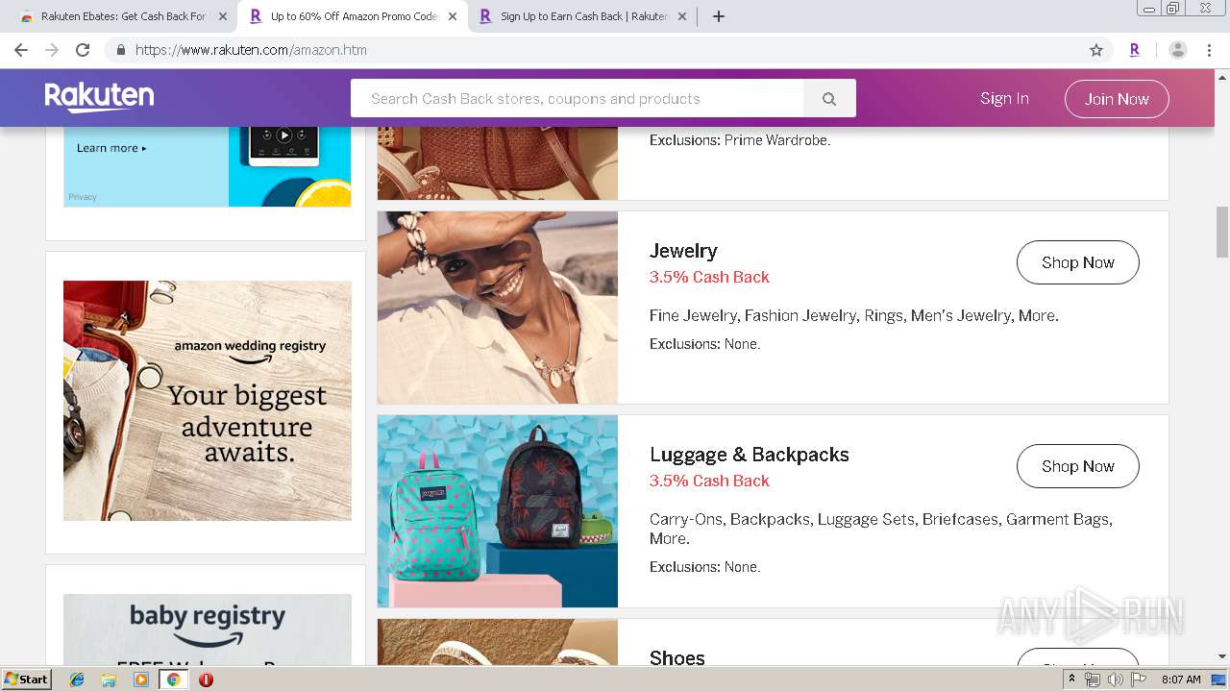This screenshot has width=1230, height=692.
Task: Click the address bar URL
Action: click(251, 50)
